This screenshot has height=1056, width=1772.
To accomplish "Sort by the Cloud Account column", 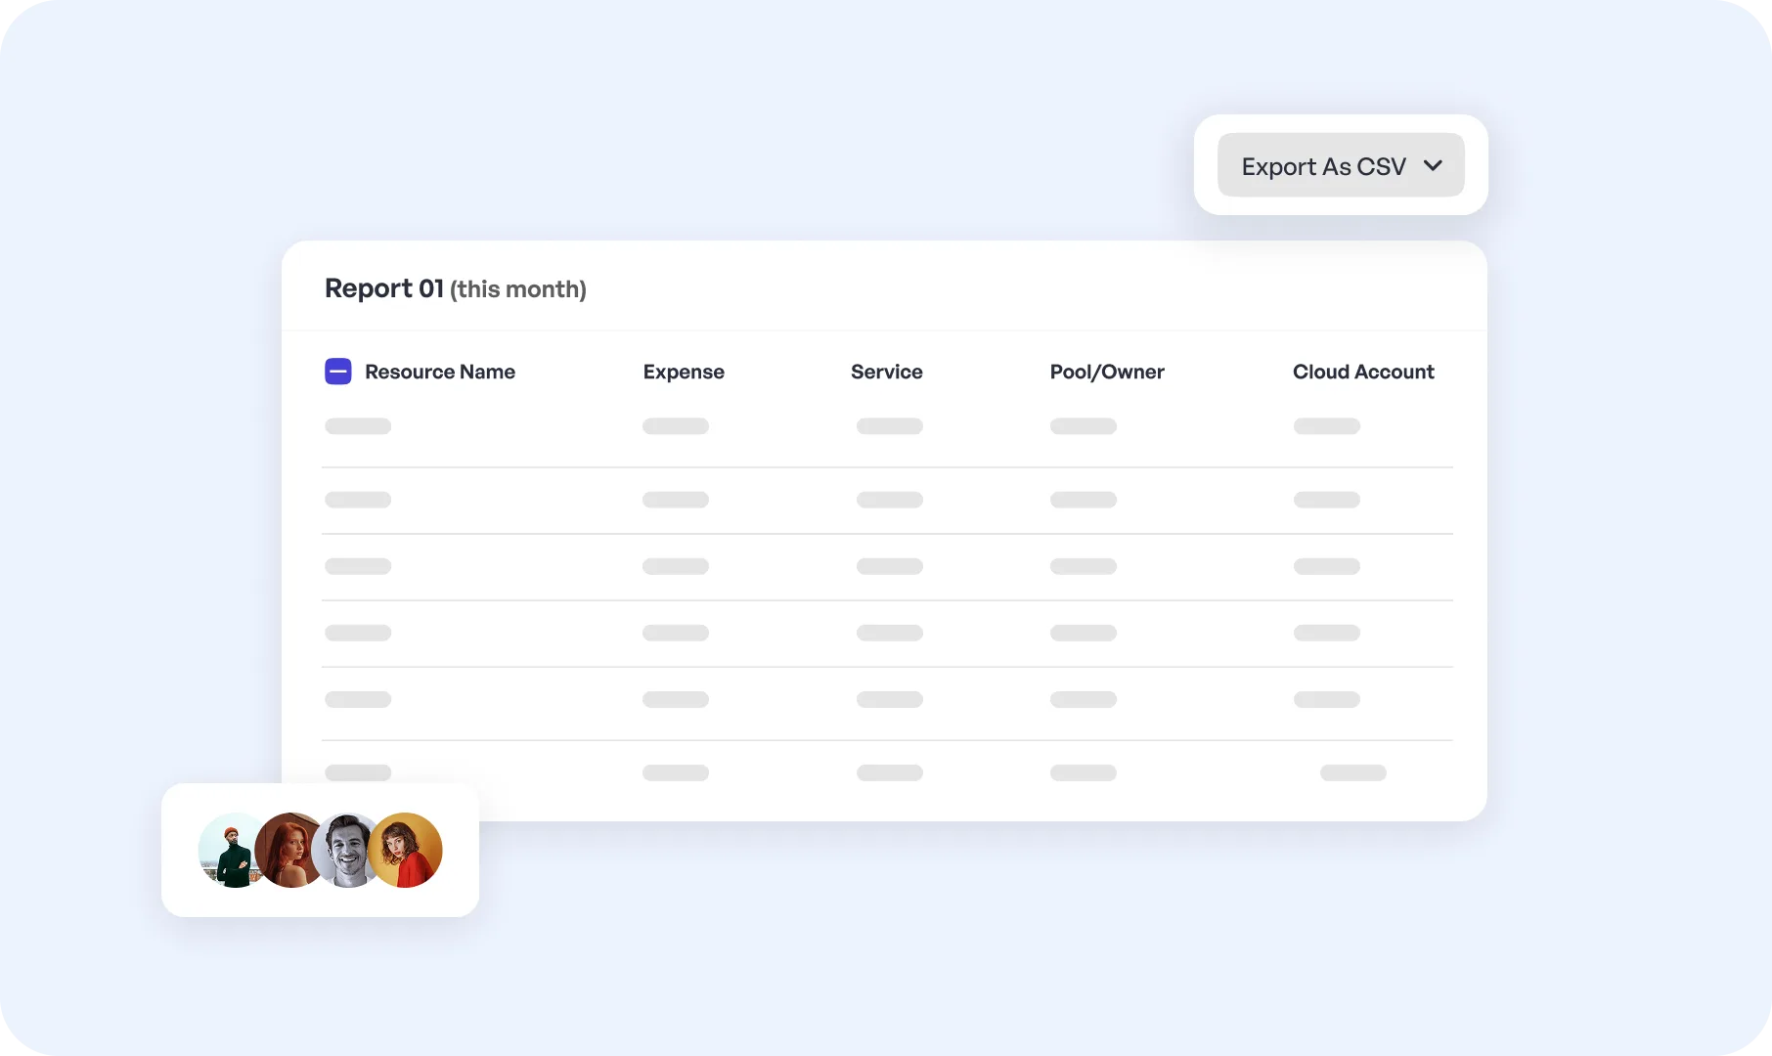I will click(1363, 372).
